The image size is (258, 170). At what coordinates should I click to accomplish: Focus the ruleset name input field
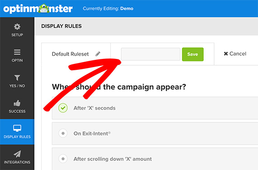pos(151,54)
